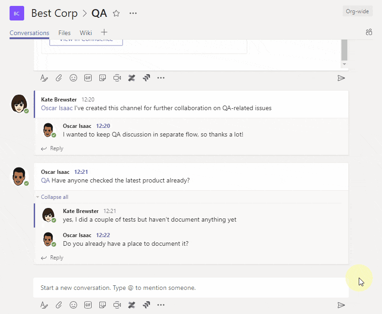Click the start a new conversation field

pos(191,288)
